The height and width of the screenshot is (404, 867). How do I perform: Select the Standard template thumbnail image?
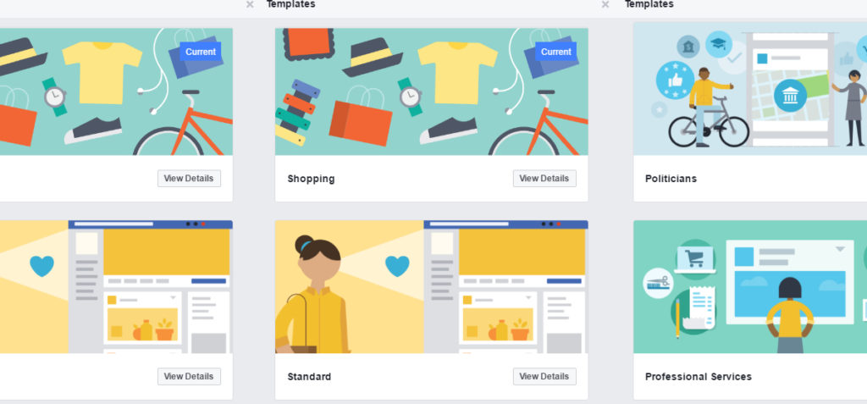point(431,286)
